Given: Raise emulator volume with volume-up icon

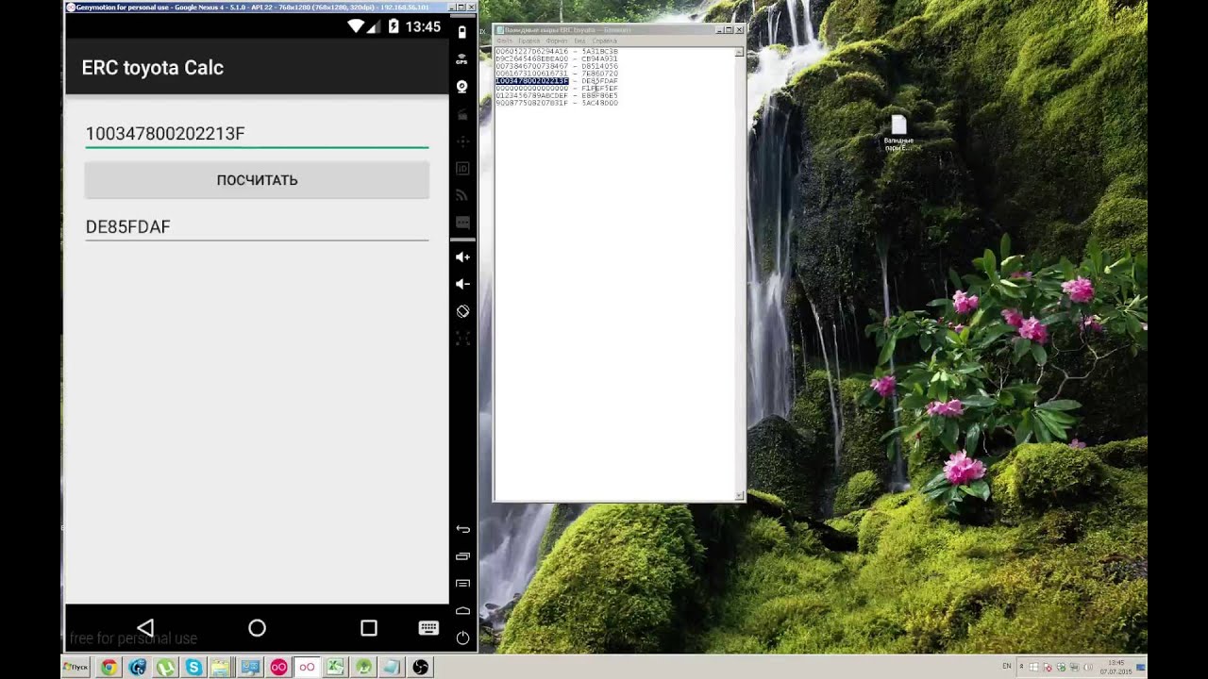Looking at the screenshot, I should (x=462, y=257).
